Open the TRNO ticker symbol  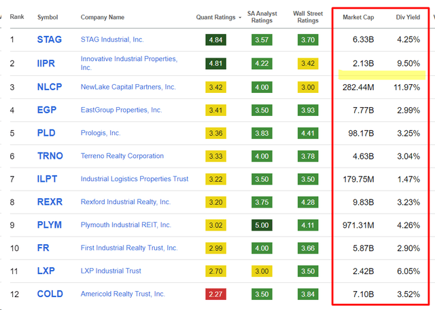click(x=50, y=156)
